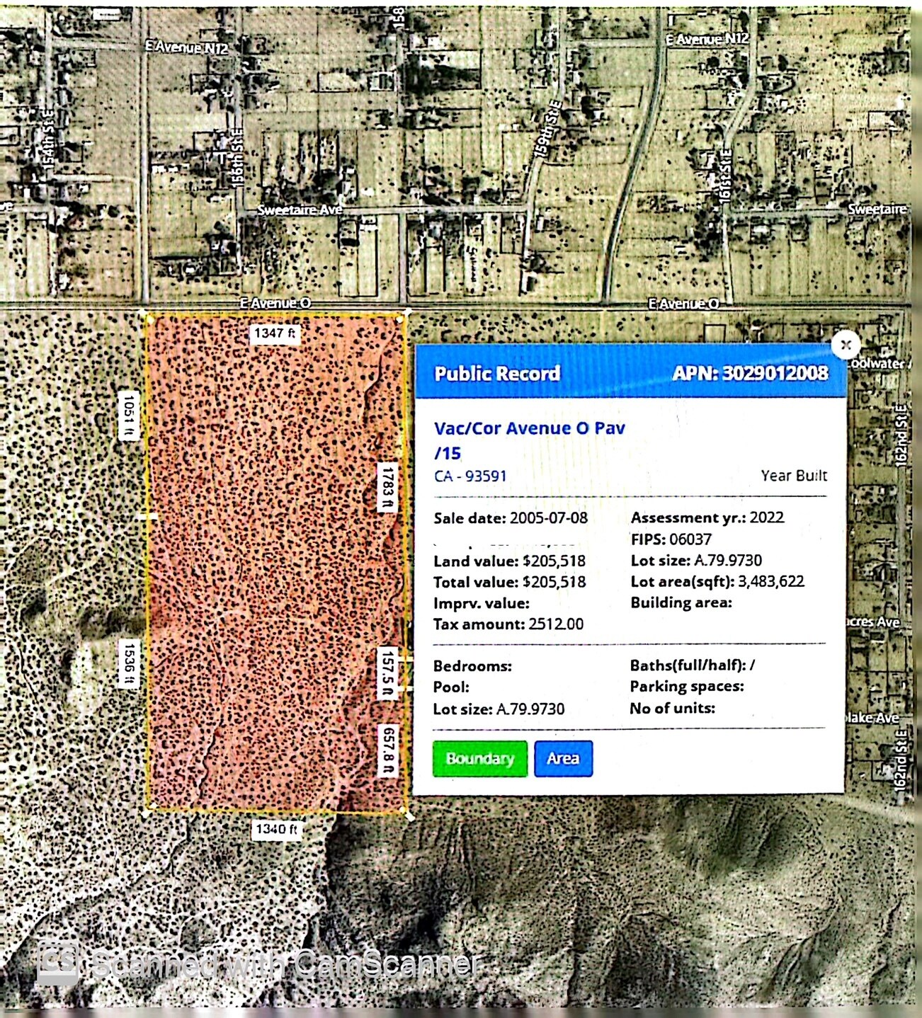Click the 157.5 ft measurement label
922x1018 pixels.
coord(387,673)
